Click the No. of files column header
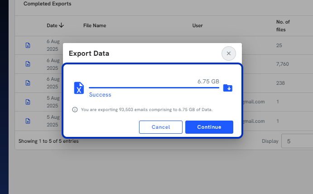The width and height of the screenshot is (313, 194). (283, 25)
